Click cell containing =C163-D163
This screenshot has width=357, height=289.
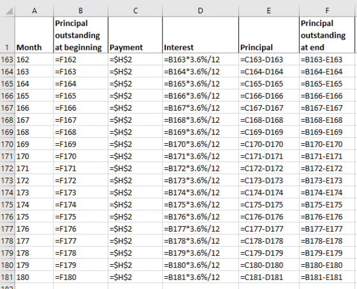click(x=269, y=60)
